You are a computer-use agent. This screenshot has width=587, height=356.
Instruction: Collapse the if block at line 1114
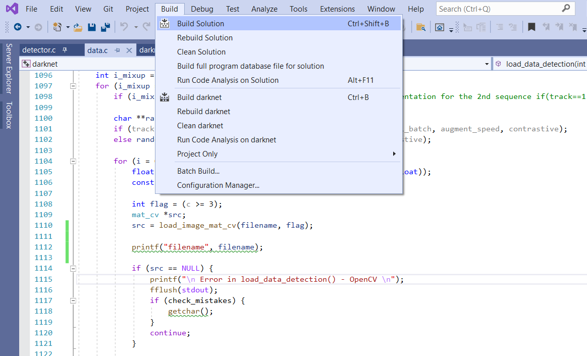tap(73, 269)
